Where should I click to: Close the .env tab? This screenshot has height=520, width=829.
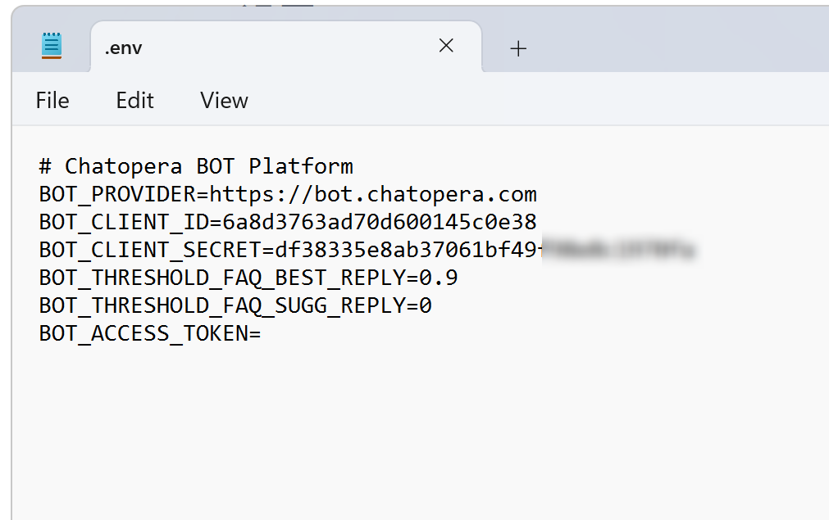point(446,46)
